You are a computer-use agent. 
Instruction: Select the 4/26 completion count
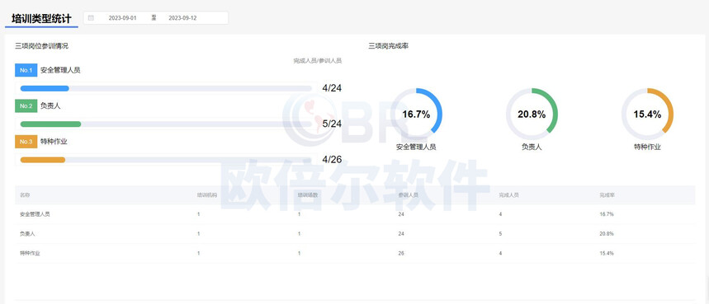332,159
